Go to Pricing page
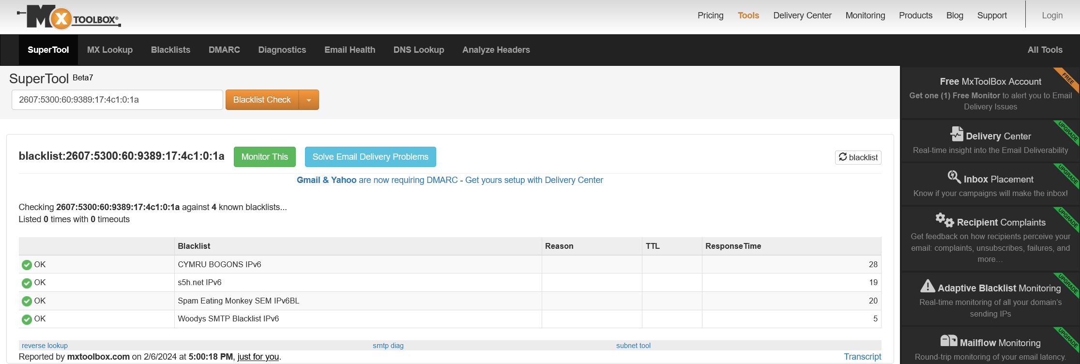The height and width of the screenshot is (364, 1080). [711, 15]
